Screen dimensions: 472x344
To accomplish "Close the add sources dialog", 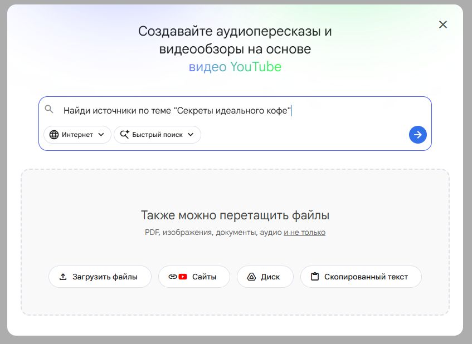I will (443, 24).
